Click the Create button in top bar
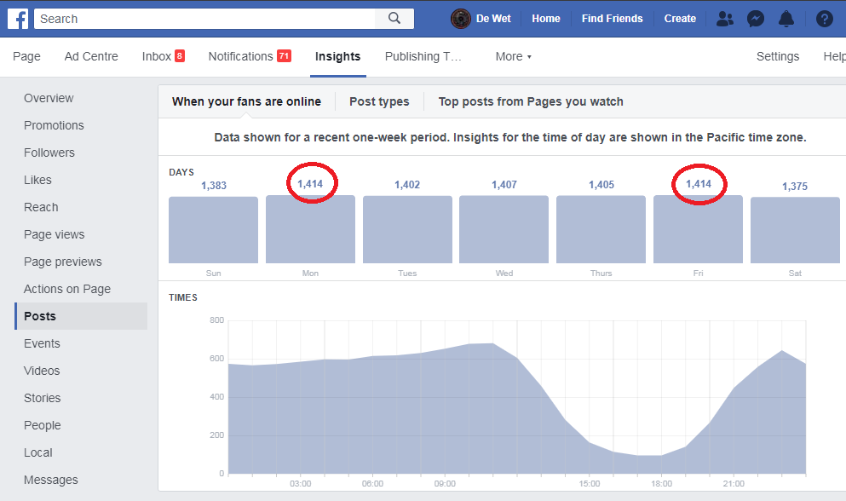The width and height of the screenshot is (846, 501). 680,19
